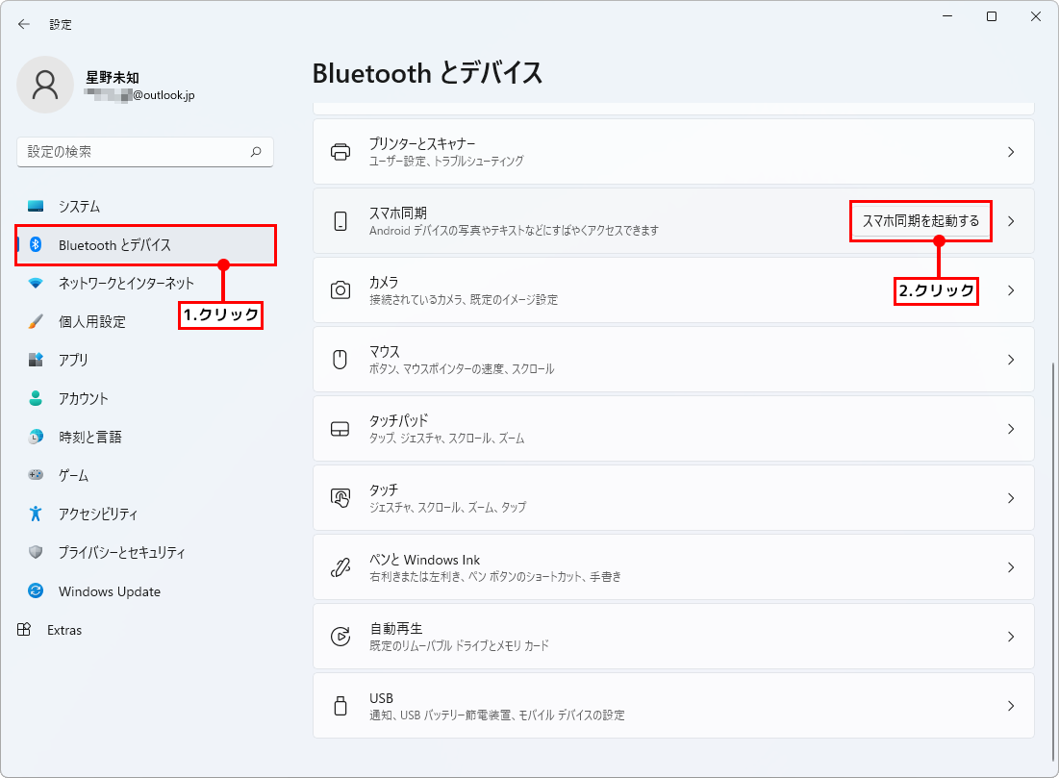Click the back arrow icon
This screenshot has height=778, width=1059.
tap(24, 24)
